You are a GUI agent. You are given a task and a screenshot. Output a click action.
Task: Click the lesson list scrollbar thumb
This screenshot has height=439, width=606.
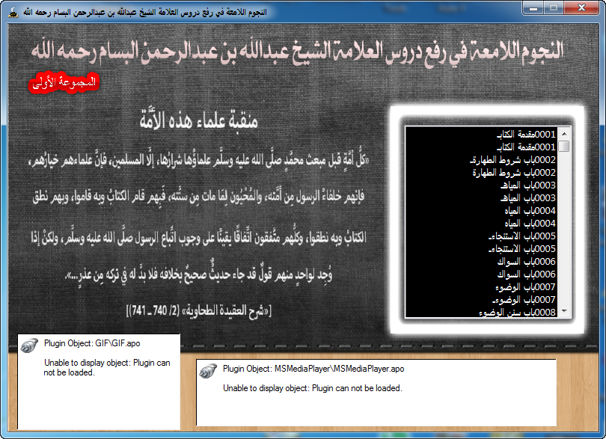coord(564,146)
